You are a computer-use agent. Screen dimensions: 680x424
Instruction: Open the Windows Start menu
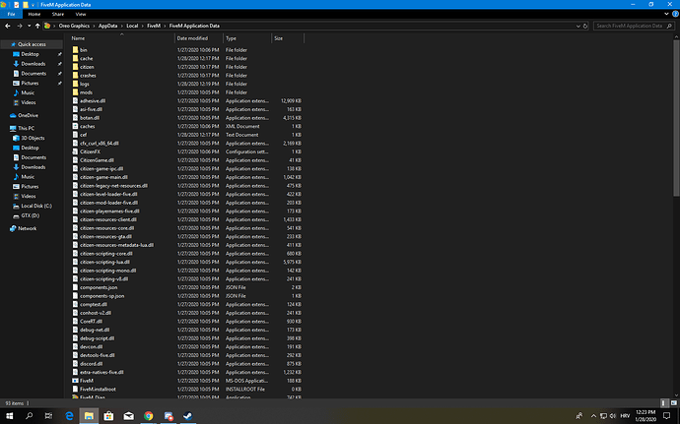pos(9,416)
